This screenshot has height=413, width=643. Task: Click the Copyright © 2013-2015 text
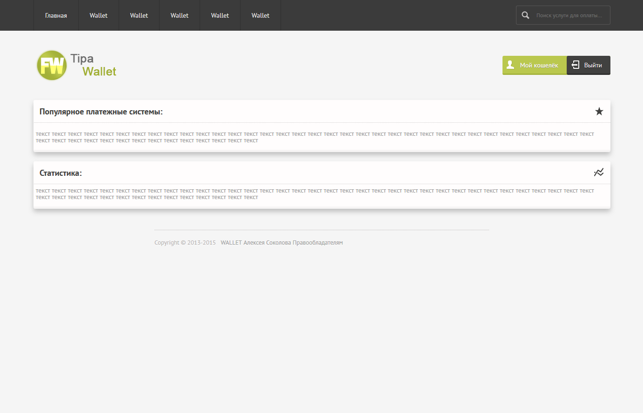(x=185, y=243)
